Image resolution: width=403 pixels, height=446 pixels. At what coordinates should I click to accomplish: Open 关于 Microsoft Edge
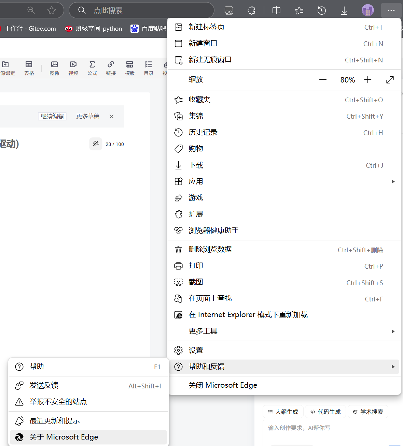[88, 437]
